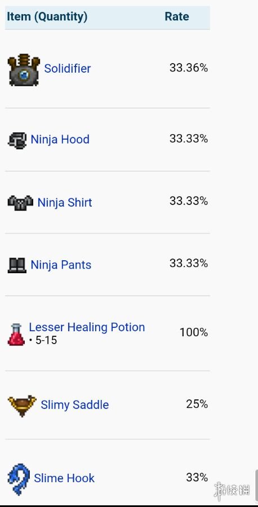Click the Ninja Shirt armor icon
Viewport: 258px width, 507px height.
pos(20,203)
